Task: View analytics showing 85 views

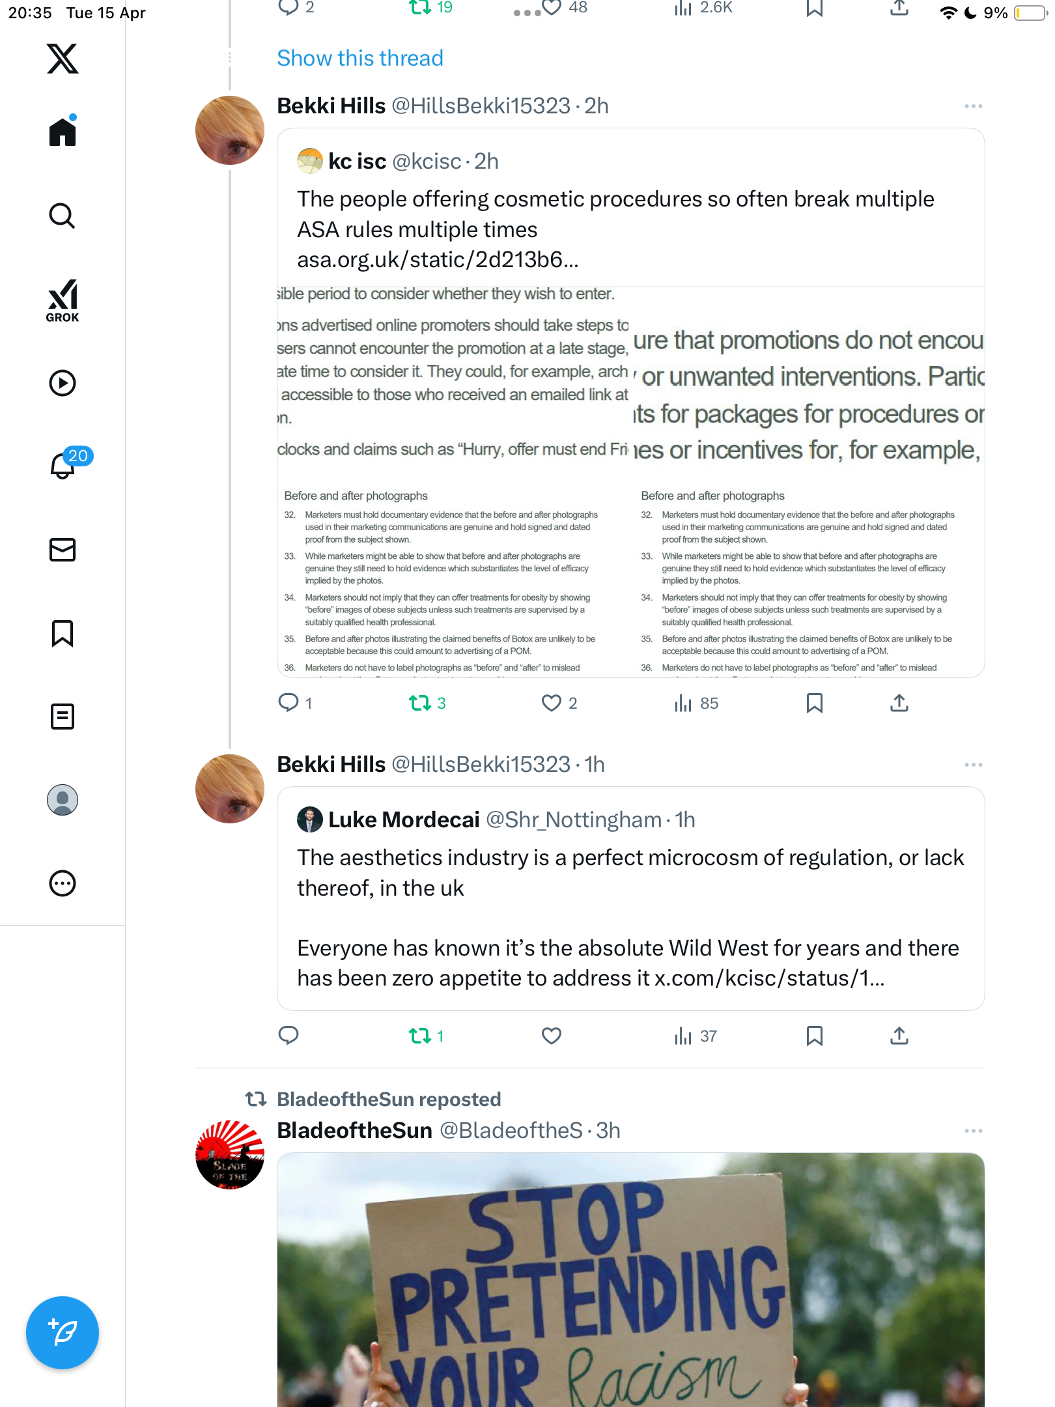Action: [696, 703]
